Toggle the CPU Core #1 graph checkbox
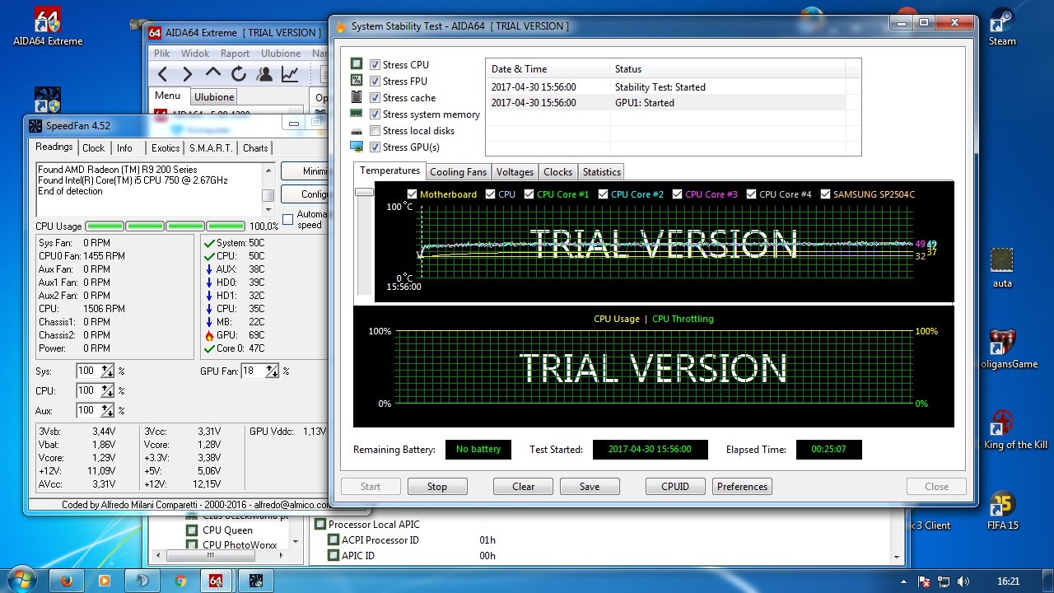The height and width of the screenshot is (593, 1054). click(529, 194)
